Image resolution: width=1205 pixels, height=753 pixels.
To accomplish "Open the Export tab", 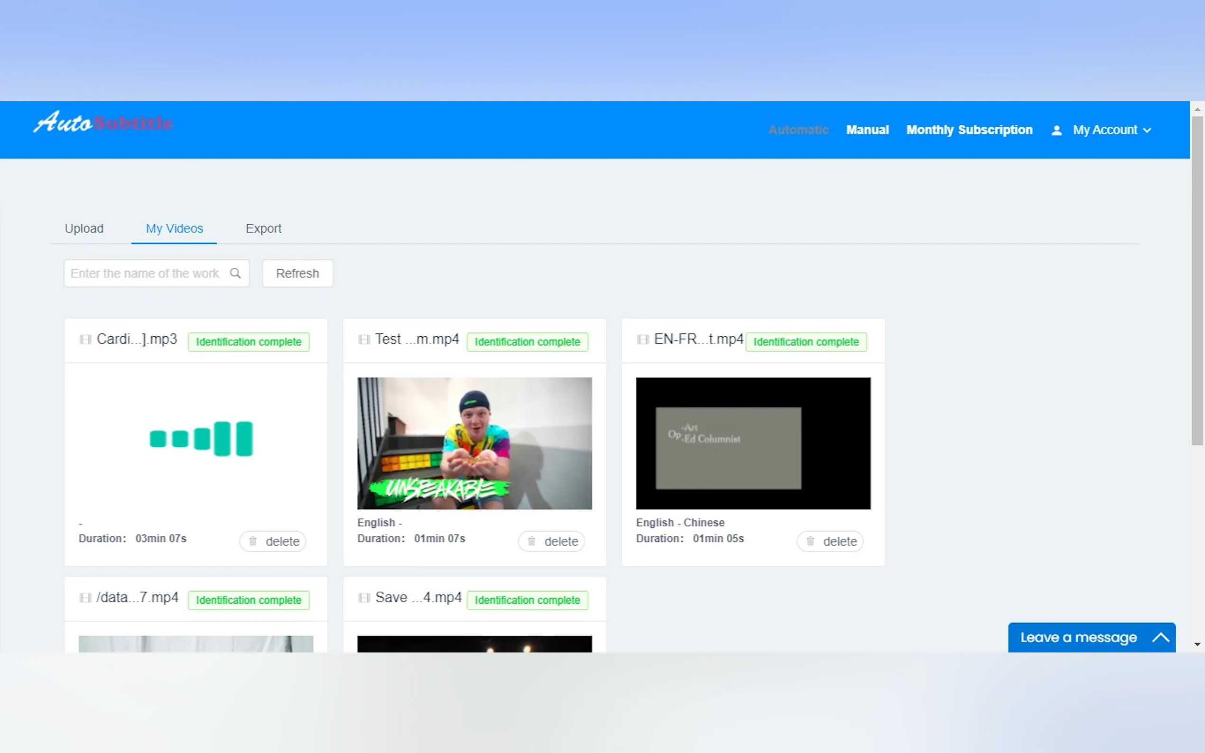I will 263,229.
